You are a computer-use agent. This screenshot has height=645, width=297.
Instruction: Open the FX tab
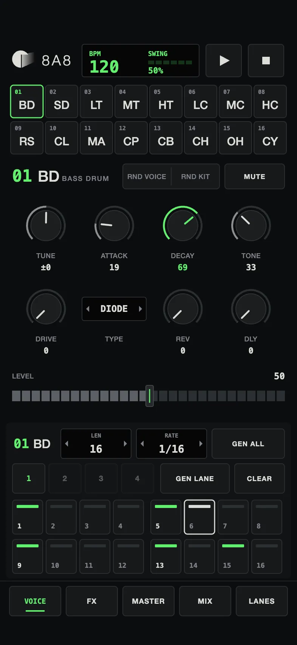(92, 601)
